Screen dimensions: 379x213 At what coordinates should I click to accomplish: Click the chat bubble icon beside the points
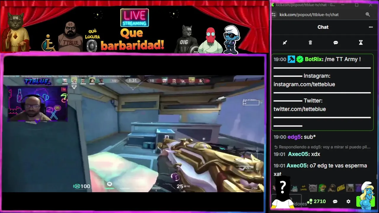click(335, 201)
